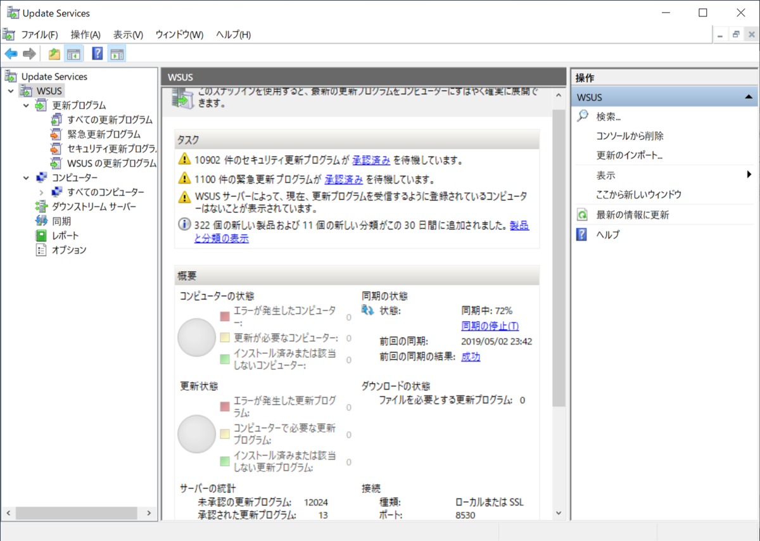The height and width of the screenshot is (541, 760).
Task: Toggle the console tree pane icon
Action: (74, 54)
